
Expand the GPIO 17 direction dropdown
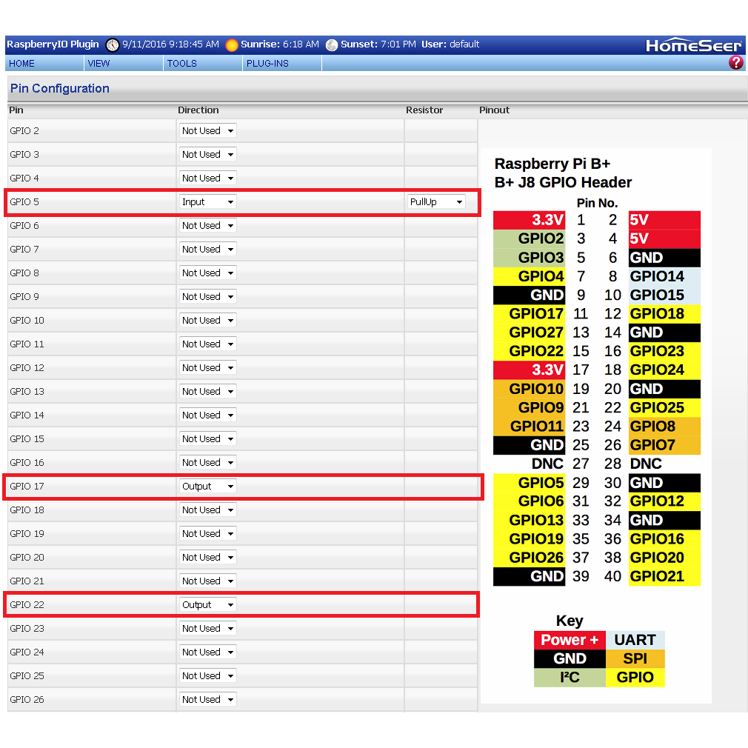[x=207, y=487]
